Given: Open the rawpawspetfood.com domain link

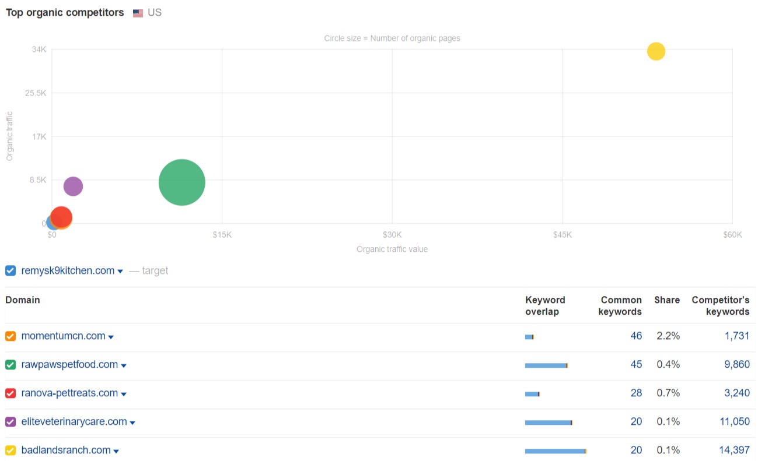Looking at the screenshot, I should [x=69, y=365].
